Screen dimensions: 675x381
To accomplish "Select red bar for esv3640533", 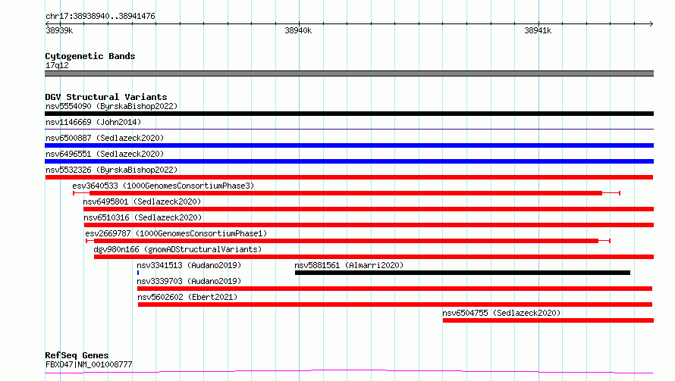I will 346,193.
